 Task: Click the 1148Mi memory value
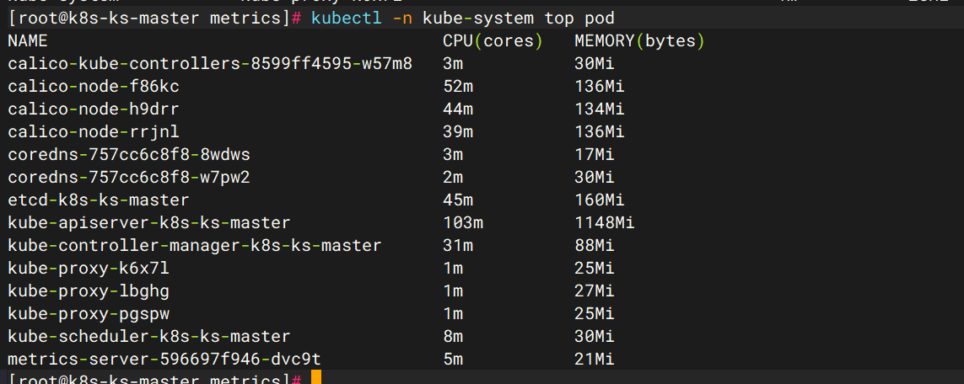(x=605, y=222)
